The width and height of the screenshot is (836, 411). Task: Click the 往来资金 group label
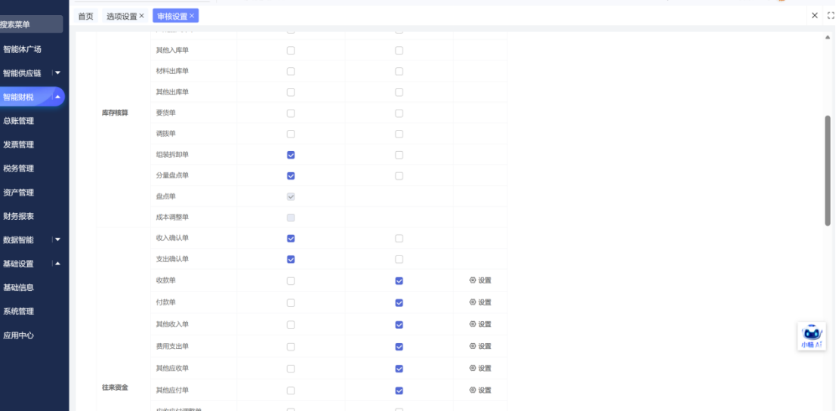point(115,388)
